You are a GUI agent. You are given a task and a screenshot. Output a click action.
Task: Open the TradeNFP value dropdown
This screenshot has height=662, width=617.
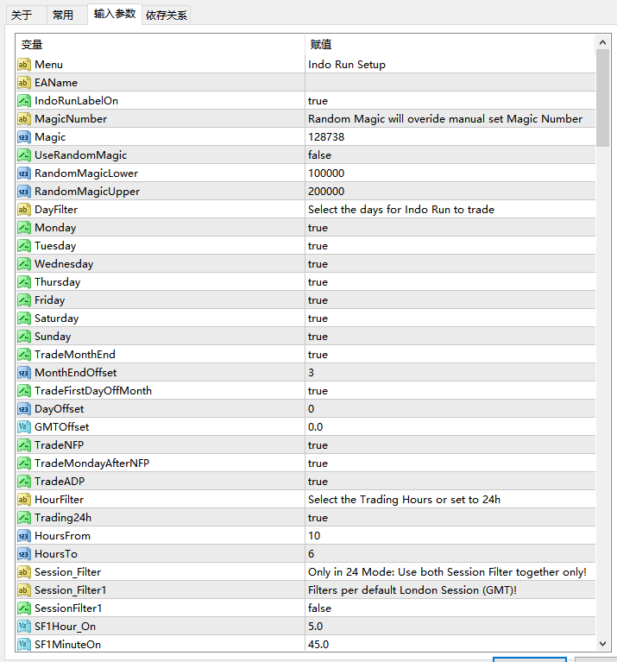(318, 445)
